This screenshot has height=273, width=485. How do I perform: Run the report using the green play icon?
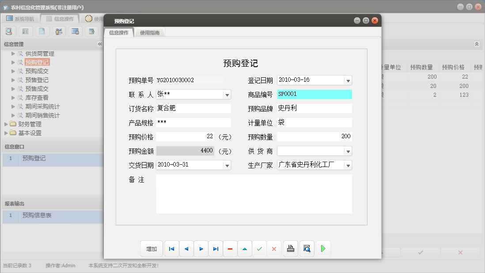tap(323, 248)
